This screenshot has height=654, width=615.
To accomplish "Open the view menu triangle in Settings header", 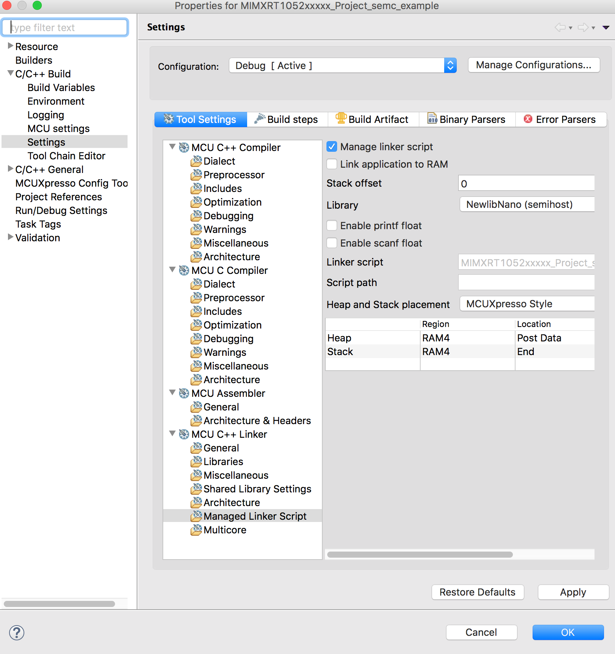I will coord(606,27).
